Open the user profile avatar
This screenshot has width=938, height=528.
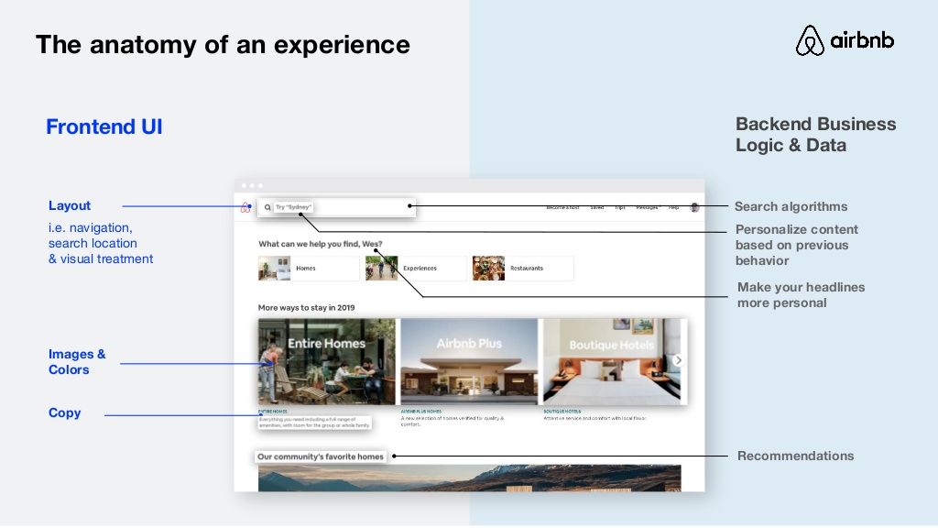(x=694, y=207)
